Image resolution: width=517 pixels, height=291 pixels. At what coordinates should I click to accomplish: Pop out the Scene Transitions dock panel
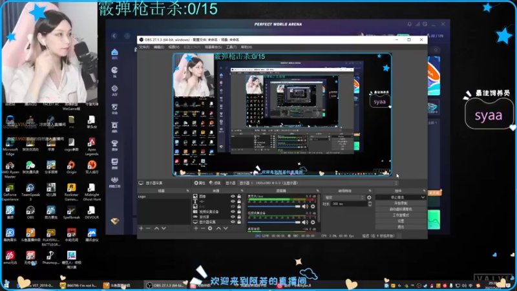tap(370, 191)
